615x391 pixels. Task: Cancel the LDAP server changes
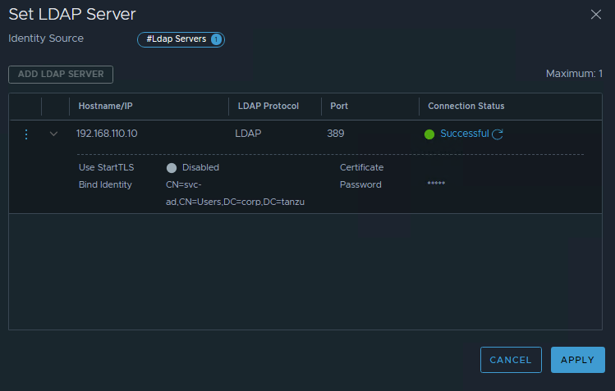pyautogui.click(x=511, y=360)
